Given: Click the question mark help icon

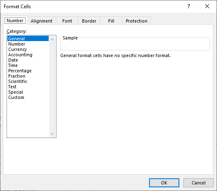Looking at the screenshot, I should 189,6.
